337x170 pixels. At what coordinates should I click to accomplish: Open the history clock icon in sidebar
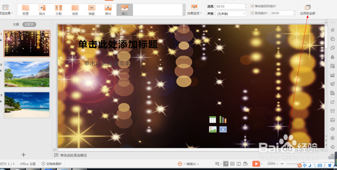pos(333,147)
